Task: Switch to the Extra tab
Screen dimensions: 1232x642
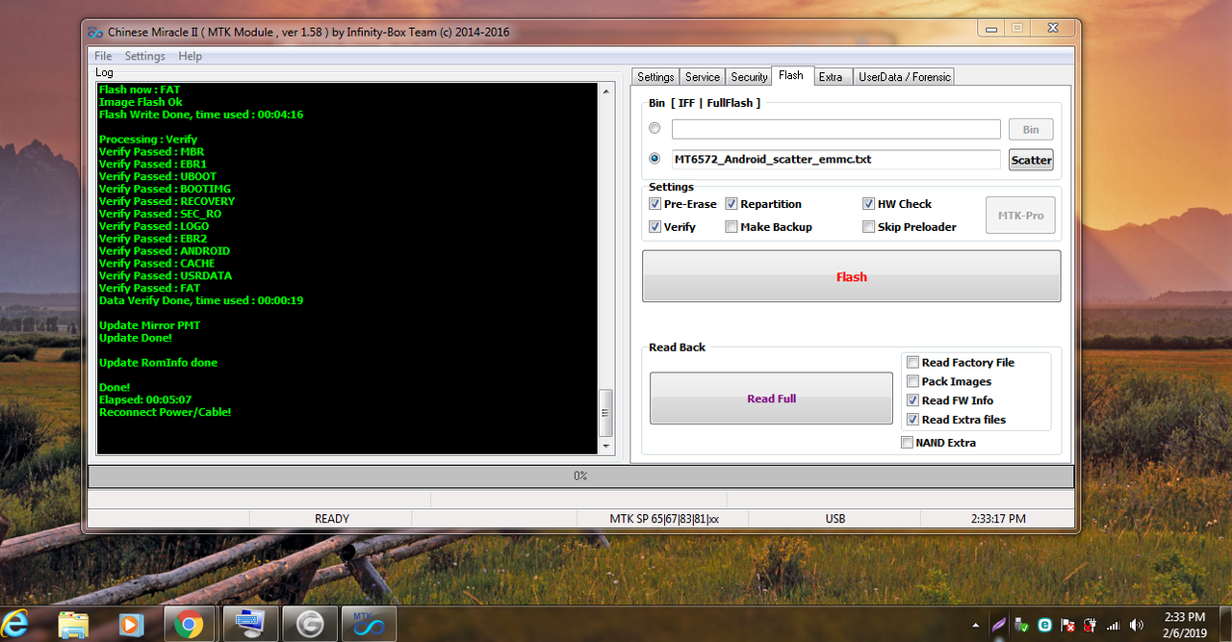Action: [831, 77]
